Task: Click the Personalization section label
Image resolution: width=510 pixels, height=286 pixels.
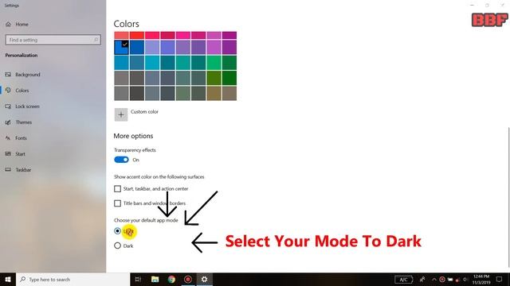Action: click(x=22, y=55)
